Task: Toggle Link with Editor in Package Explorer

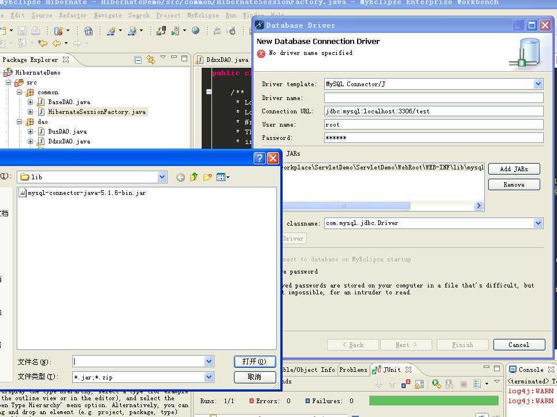Action: point(151,60)
